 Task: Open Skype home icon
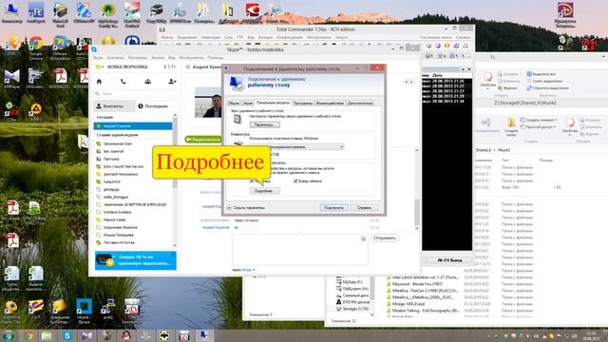99,82
